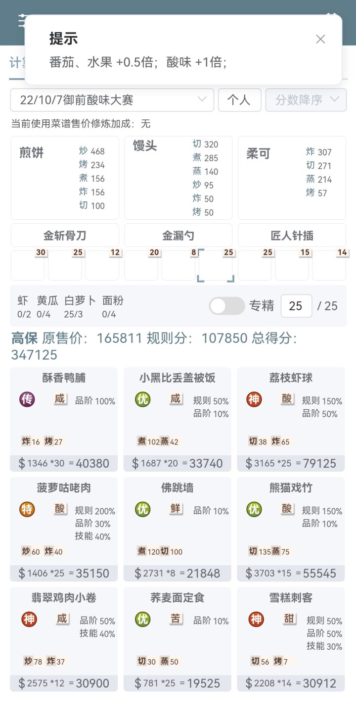Image resolution: width=356 pixels, height=727 pixels.
Task: Select the 金斩骨刀 equipment button
Action: [65, 236]
